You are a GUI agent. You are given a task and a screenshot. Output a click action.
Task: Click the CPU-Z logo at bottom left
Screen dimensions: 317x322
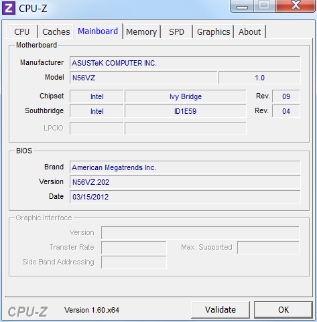click(27, 311)
